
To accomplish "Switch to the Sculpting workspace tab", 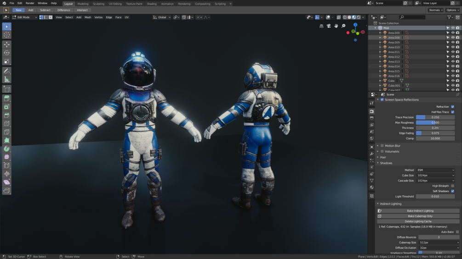I will [x=98, y=4].
